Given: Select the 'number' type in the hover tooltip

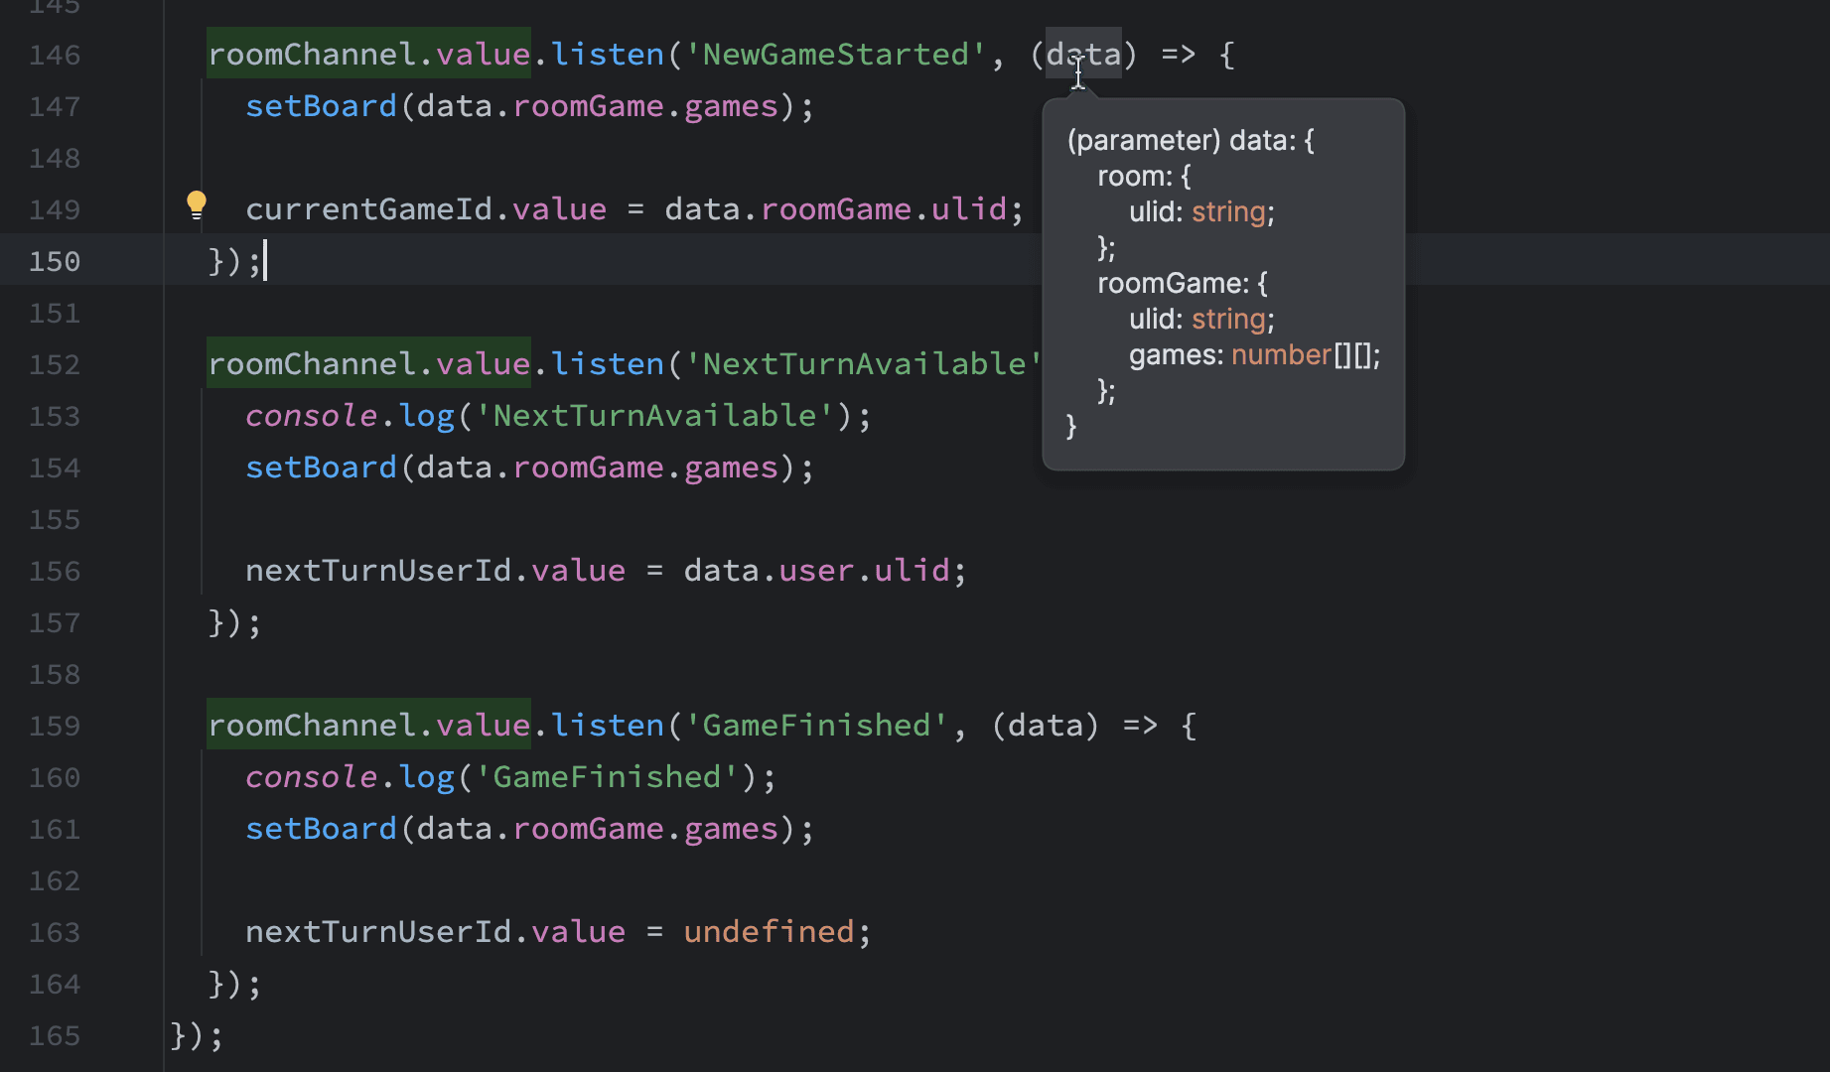Looking at the screenshot, I should click(x=1280, y=354).
